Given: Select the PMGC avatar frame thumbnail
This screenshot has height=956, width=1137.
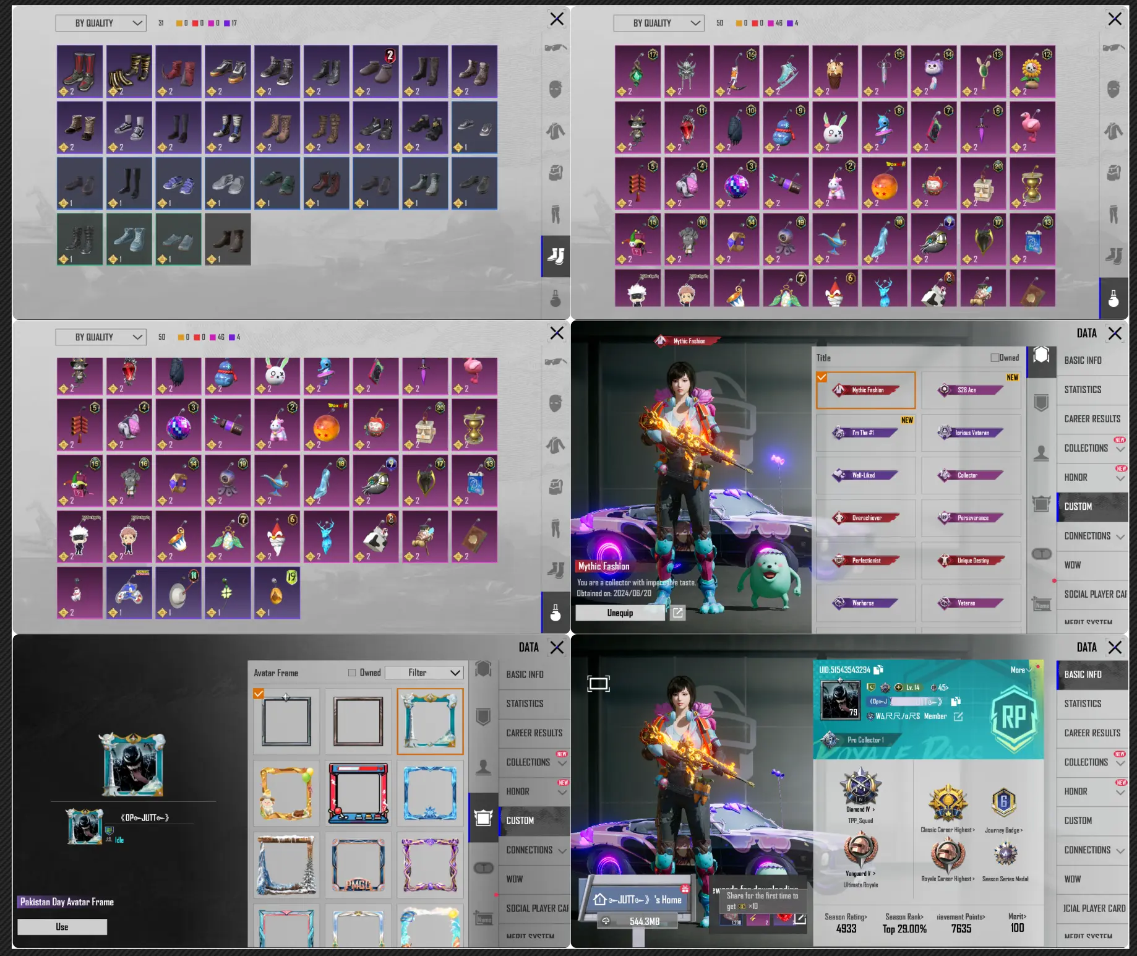Looking at the screenshot, I should [358, 865].
